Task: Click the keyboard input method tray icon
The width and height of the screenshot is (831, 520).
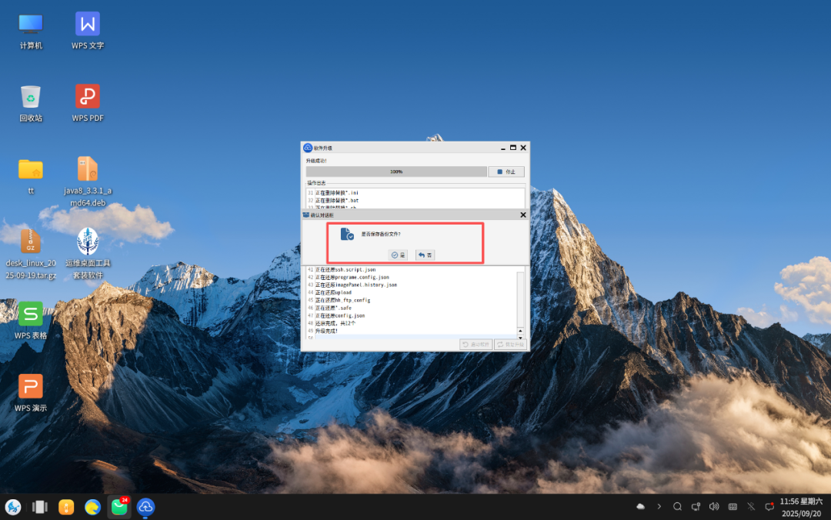Action: pyautogui.click(x=733, y=507)
